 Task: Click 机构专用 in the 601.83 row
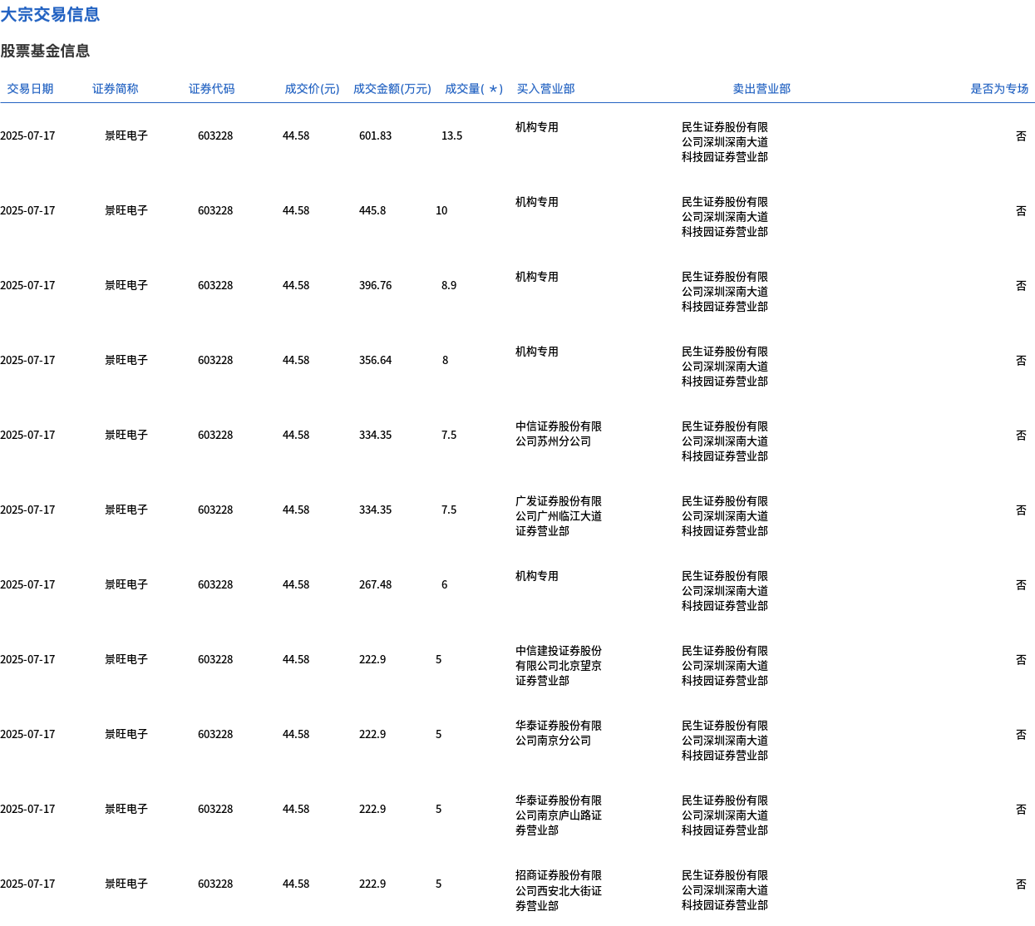[537, 127]
